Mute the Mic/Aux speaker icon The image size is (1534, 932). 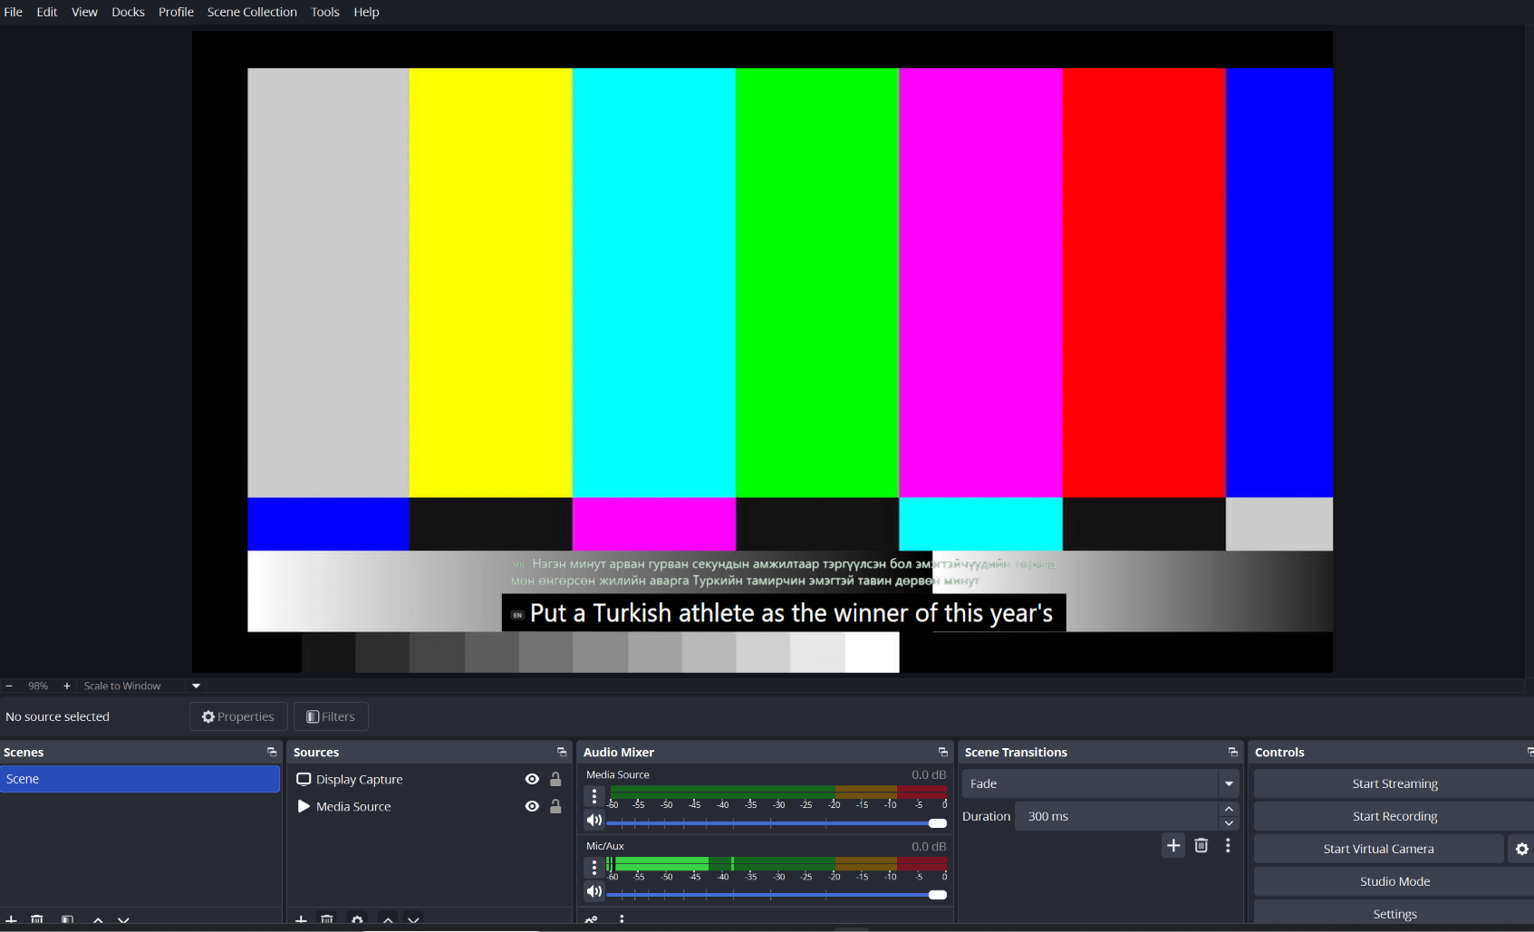[x=594, y=892]
